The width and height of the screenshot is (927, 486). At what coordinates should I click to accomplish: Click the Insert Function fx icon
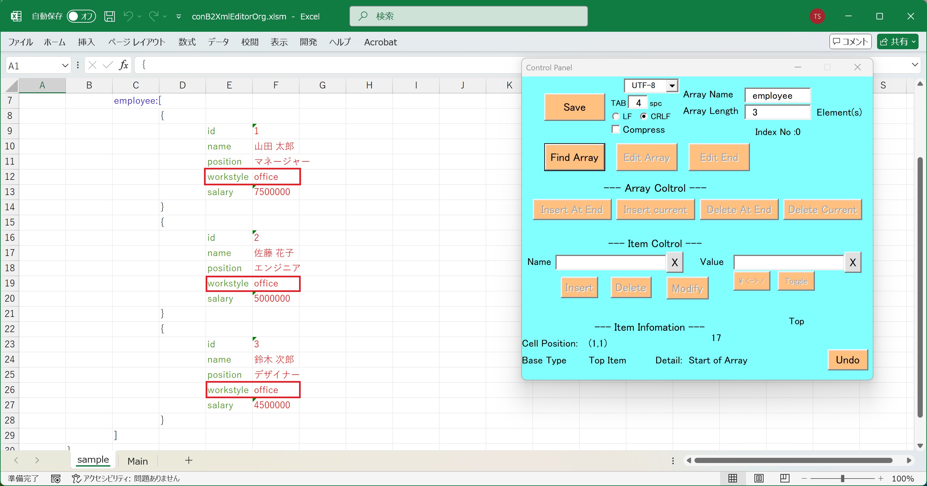[124, 65]
